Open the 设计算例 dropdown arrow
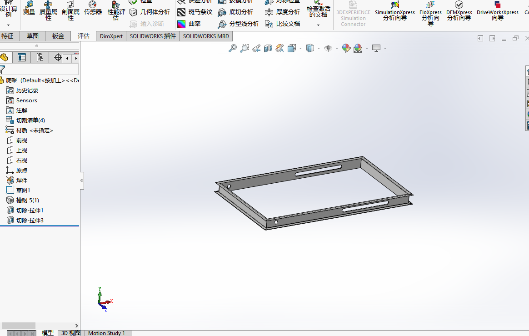This screenshot has height=336, width=529. 9,25
